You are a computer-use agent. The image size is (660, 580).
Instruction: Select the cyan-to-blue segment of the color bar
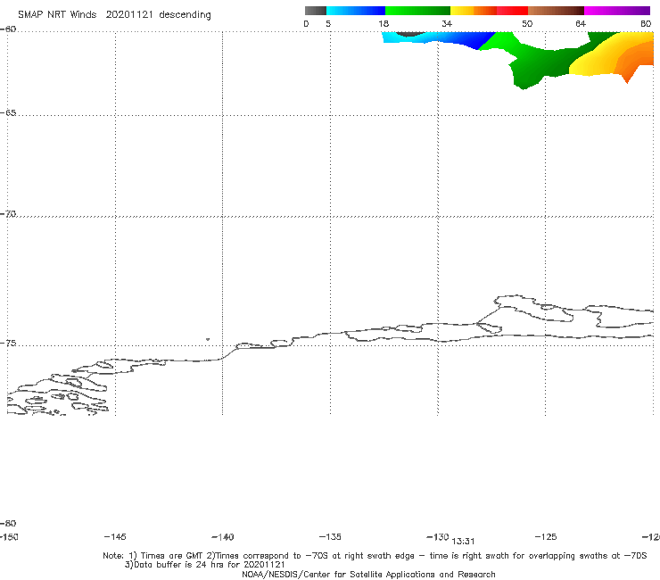pos(356,11)
